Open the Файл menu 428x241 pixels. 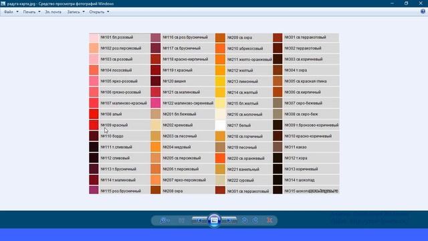point(11,12)
